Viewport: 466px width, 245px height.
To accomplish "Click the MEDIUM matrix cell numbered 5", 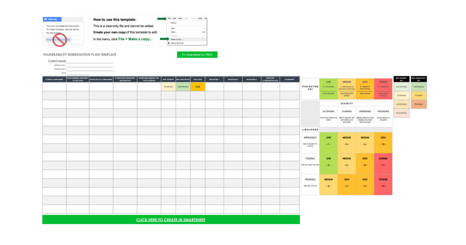I will [x=347, y=163].
